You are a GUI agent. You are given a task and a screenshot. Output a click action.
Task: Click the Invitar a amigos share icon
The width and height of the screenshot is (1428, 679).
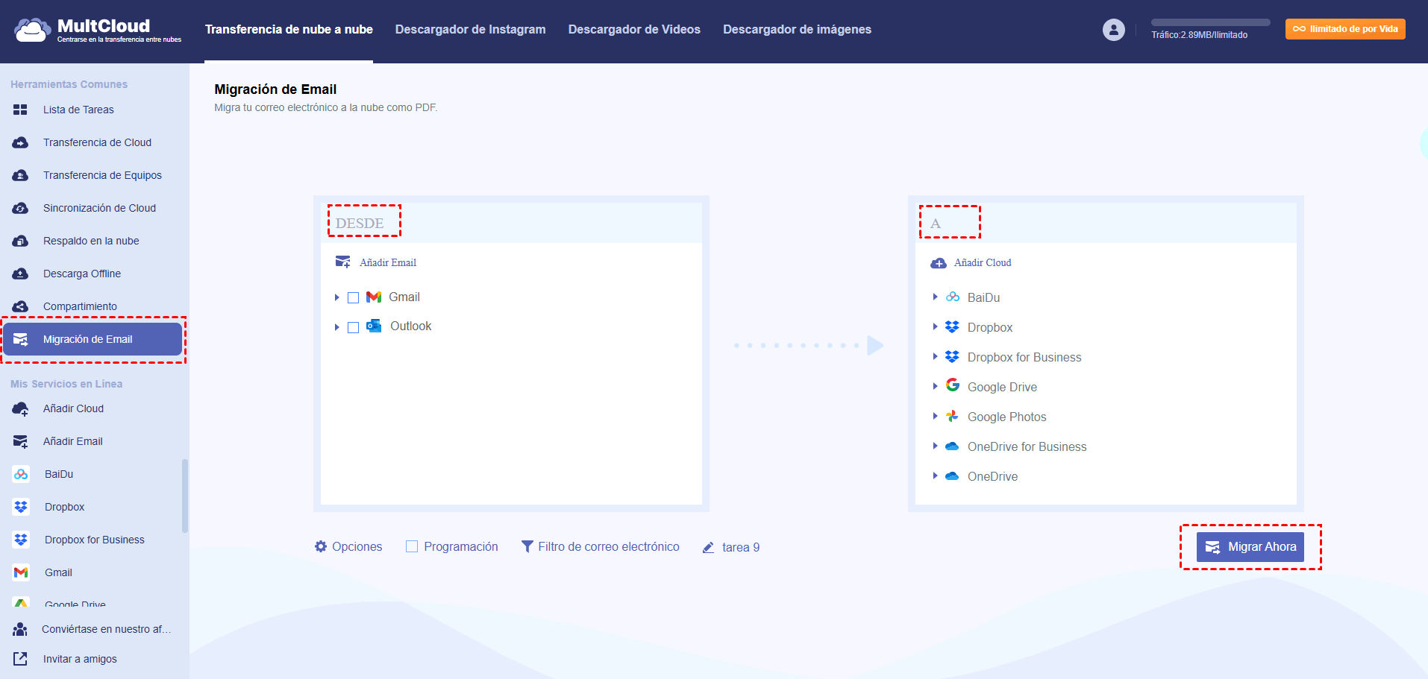tap(20, 659)
